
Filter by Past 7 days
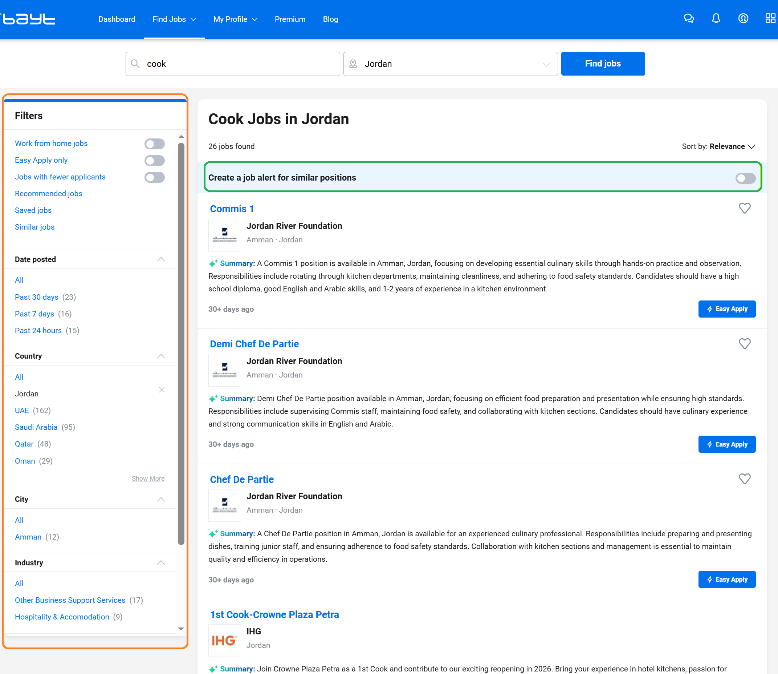pos(34,314)
